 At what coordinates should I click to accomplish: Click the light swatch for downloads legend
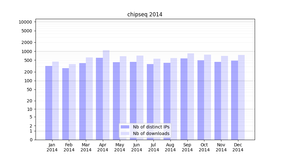click(x=125, y=133)
